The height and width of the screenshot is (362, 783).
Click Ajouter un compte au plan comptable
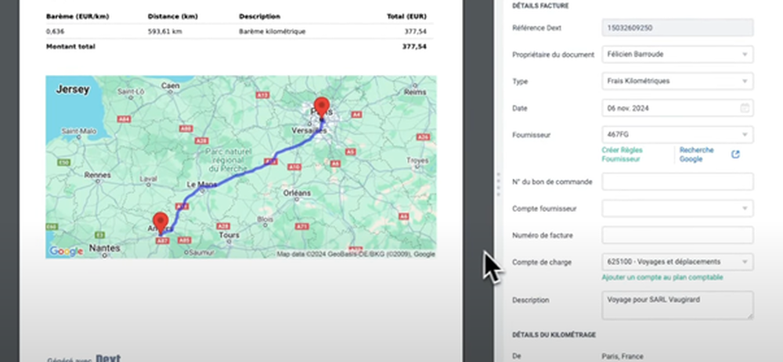click(x=662, y=278)
